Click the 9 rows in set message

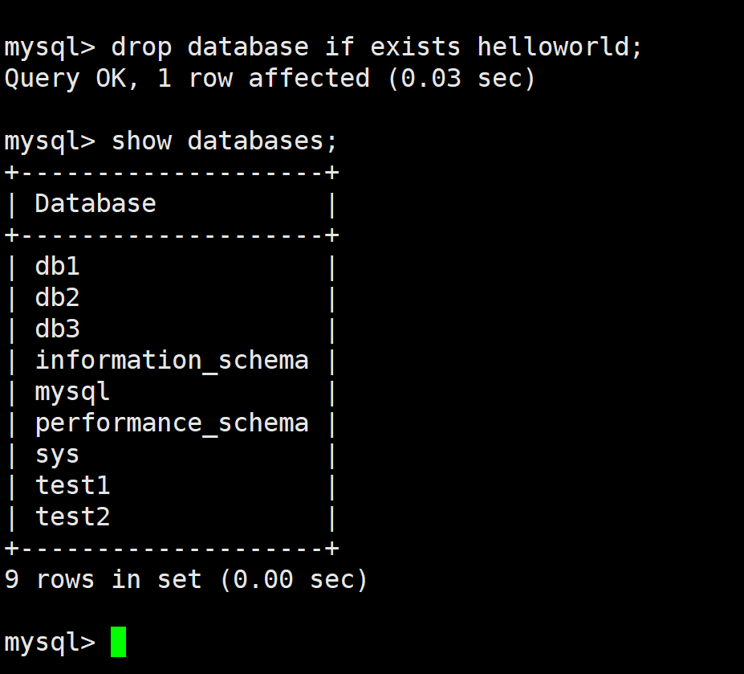click(185, 579)
